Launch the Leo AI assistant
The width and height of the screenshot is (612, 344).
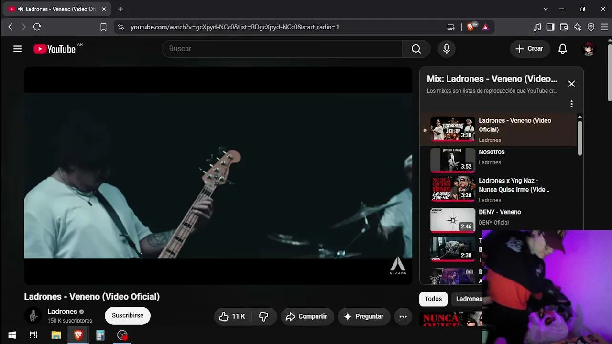(x=578, y=27)
